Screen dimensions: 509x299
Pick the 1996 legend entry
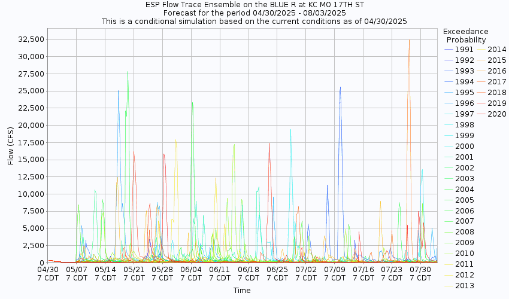click(x=459, y=103)
